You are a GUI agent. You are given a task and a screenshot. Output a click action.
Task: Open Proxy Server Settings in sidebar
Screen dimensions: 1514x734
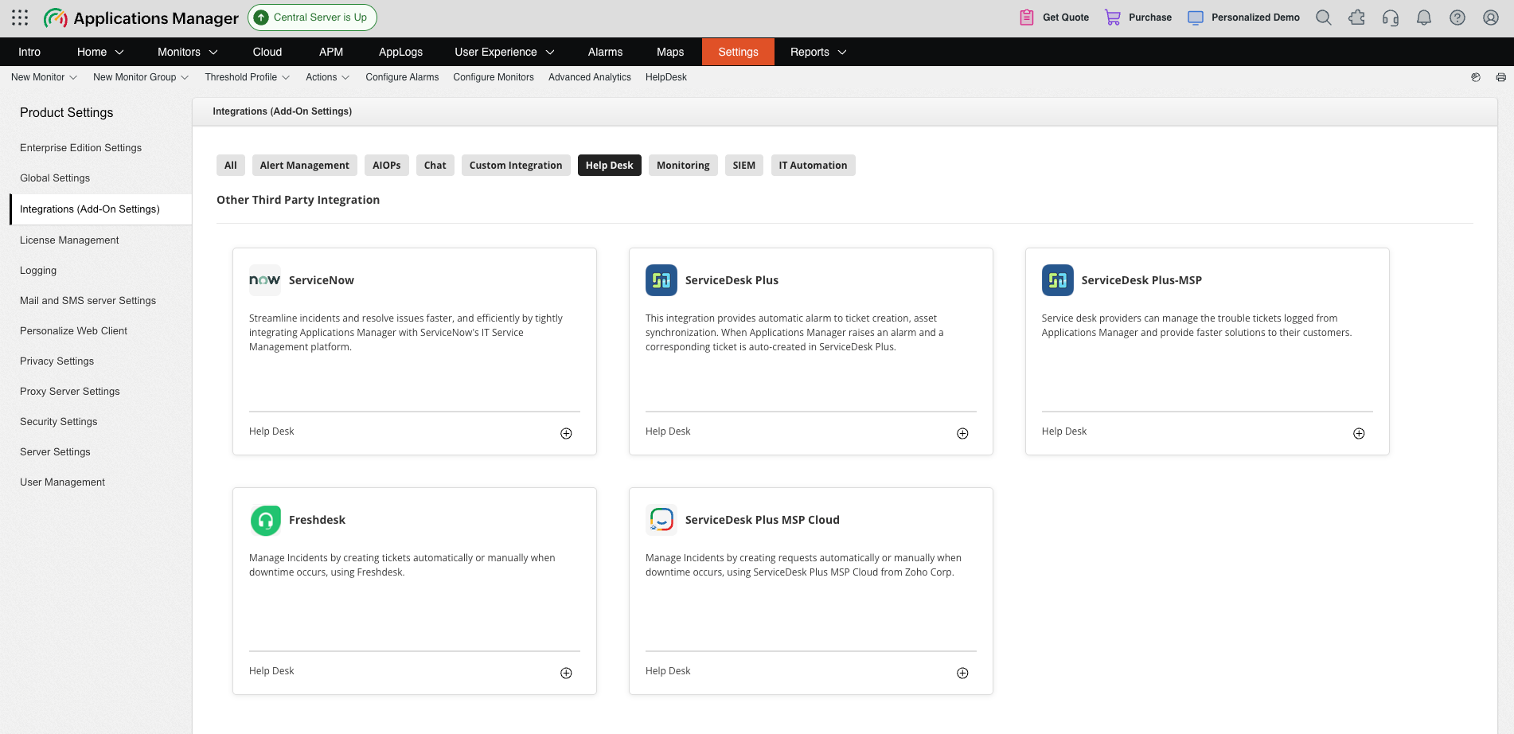click(70, 392)
